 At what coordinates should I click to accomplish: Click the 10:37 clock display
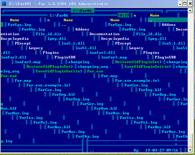tap(123, 15)
